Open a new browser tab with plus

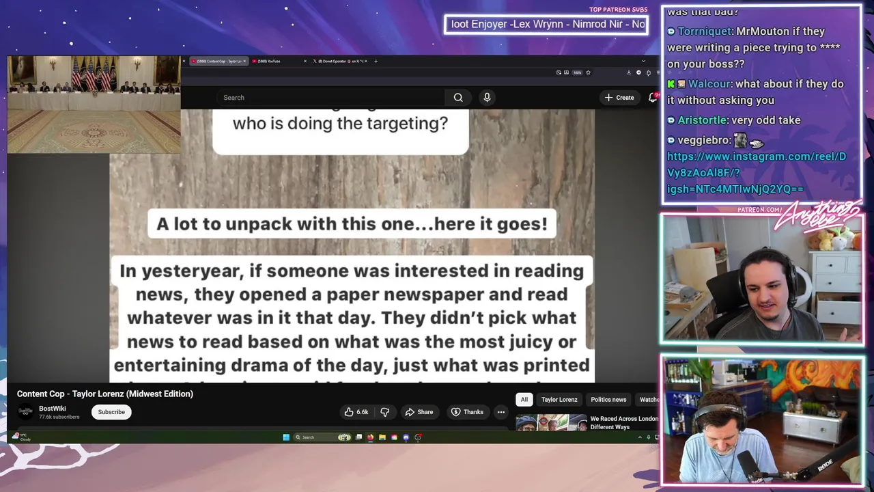(376, 61)
